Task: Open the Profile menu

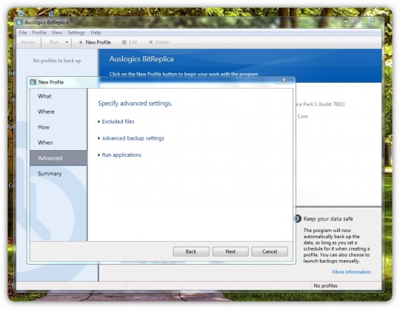Action: 39,33
